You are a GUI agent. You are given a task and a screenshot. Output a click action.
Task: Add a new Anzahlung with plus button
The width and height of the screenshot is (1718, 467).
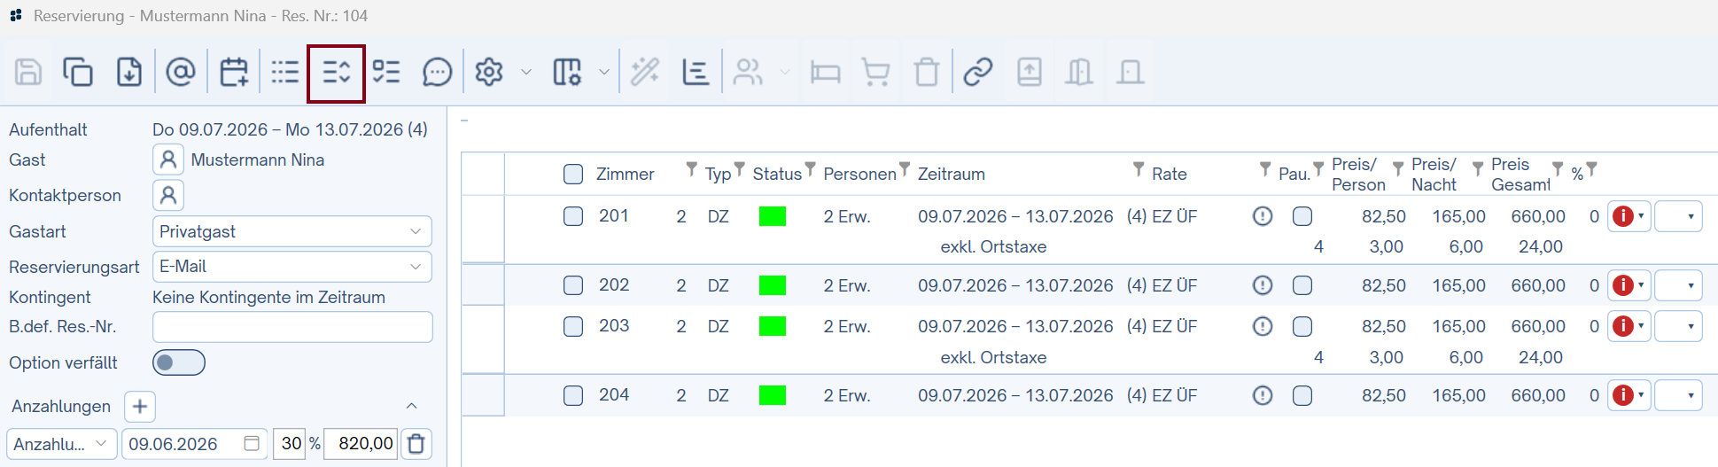140,406
